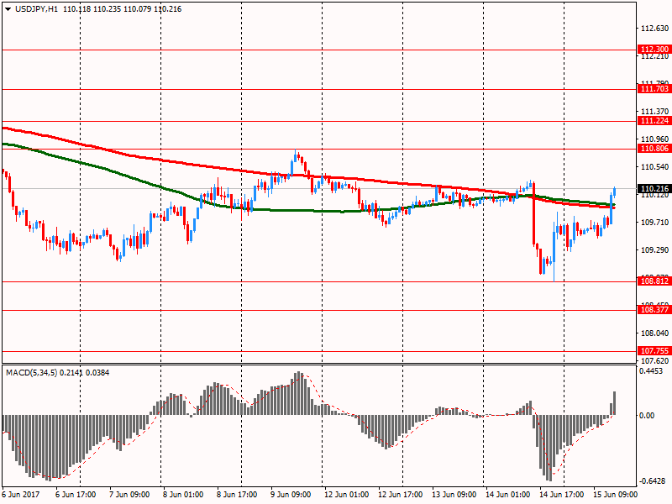672x504 pixels.
Task: Click the 111.703 red level label
Action: [654, 89]
